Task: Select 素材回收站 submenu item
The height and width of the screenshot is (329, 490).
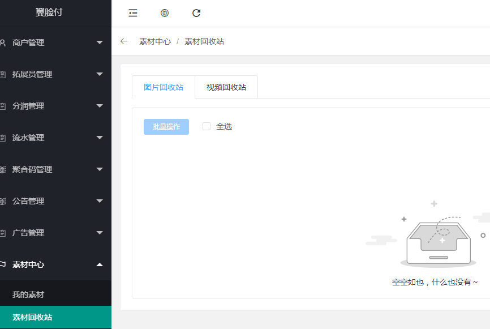Action: [x=55, y=317]
